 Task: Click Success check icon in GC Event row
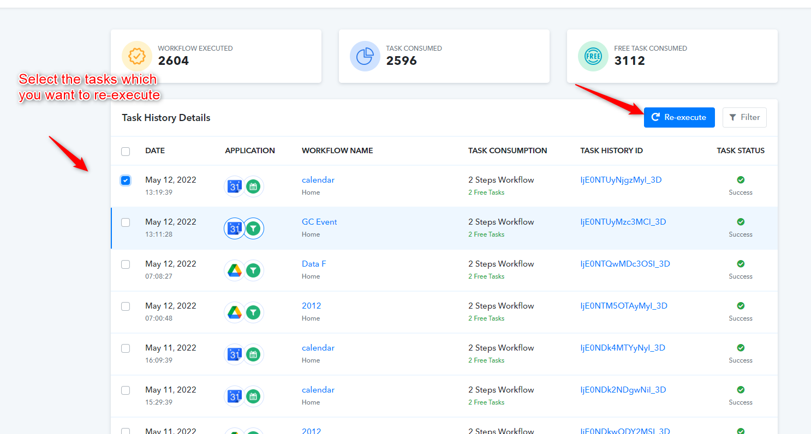(741, 222)
